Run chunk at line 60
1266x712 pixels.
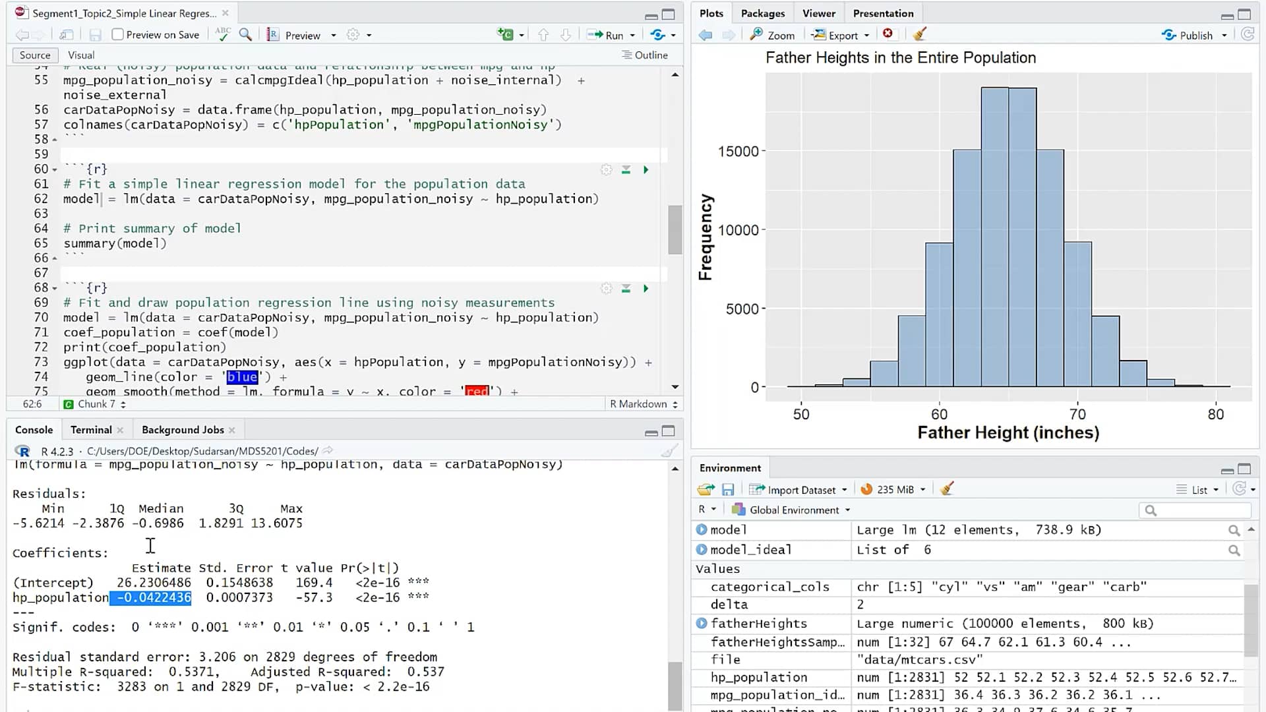tap(646, 170)
